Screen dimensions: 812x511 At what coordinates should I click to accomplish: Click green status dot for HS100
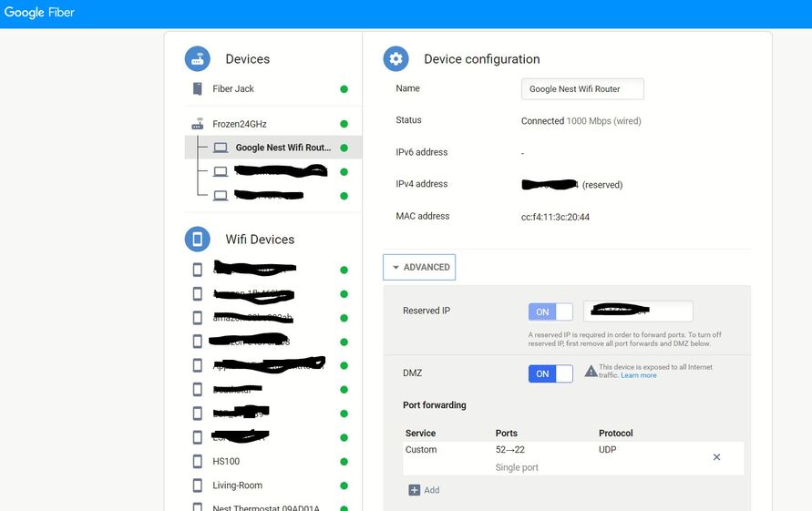click(x=344, y=462)
